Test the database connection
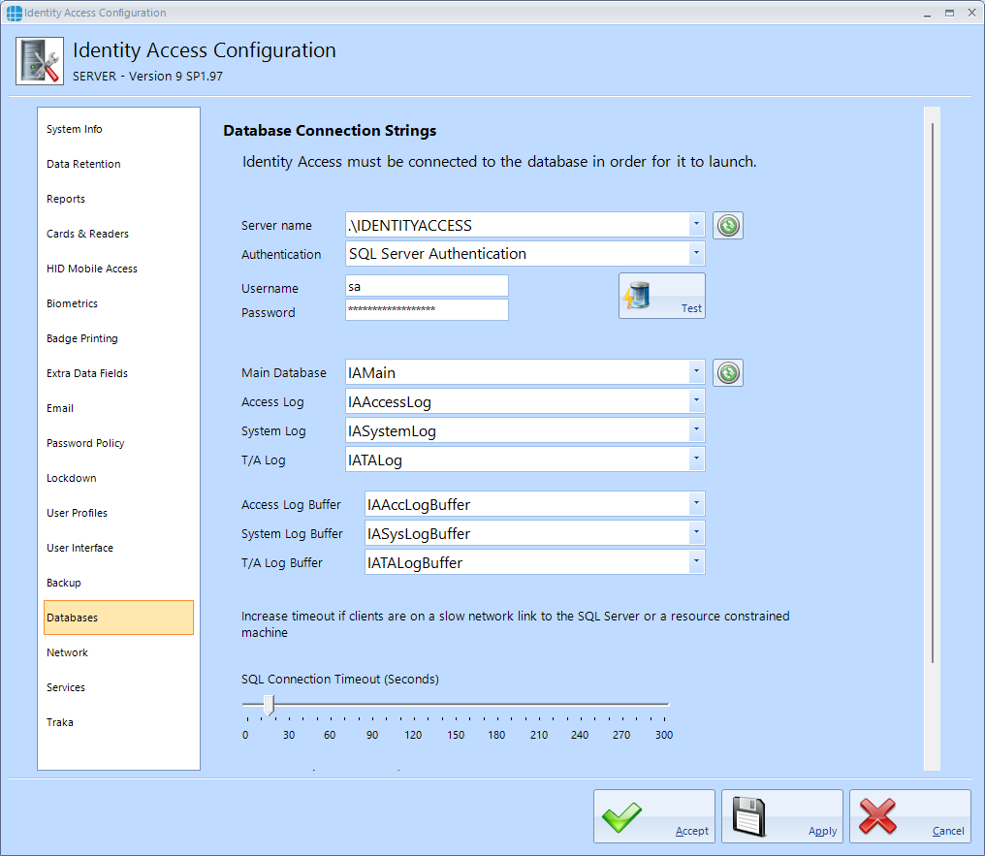The width and height of the screenshot is (985, 856). [661, 296]
